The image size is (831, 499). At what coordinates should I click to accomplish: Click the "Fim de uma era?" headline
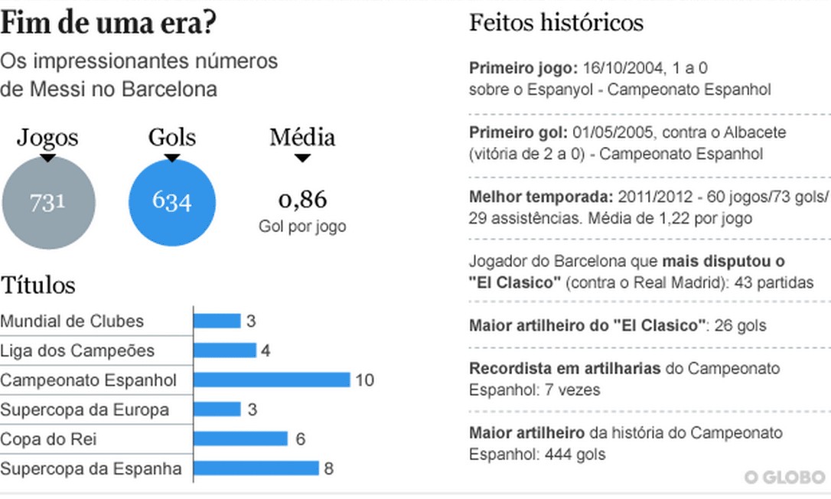pos(108,24)
